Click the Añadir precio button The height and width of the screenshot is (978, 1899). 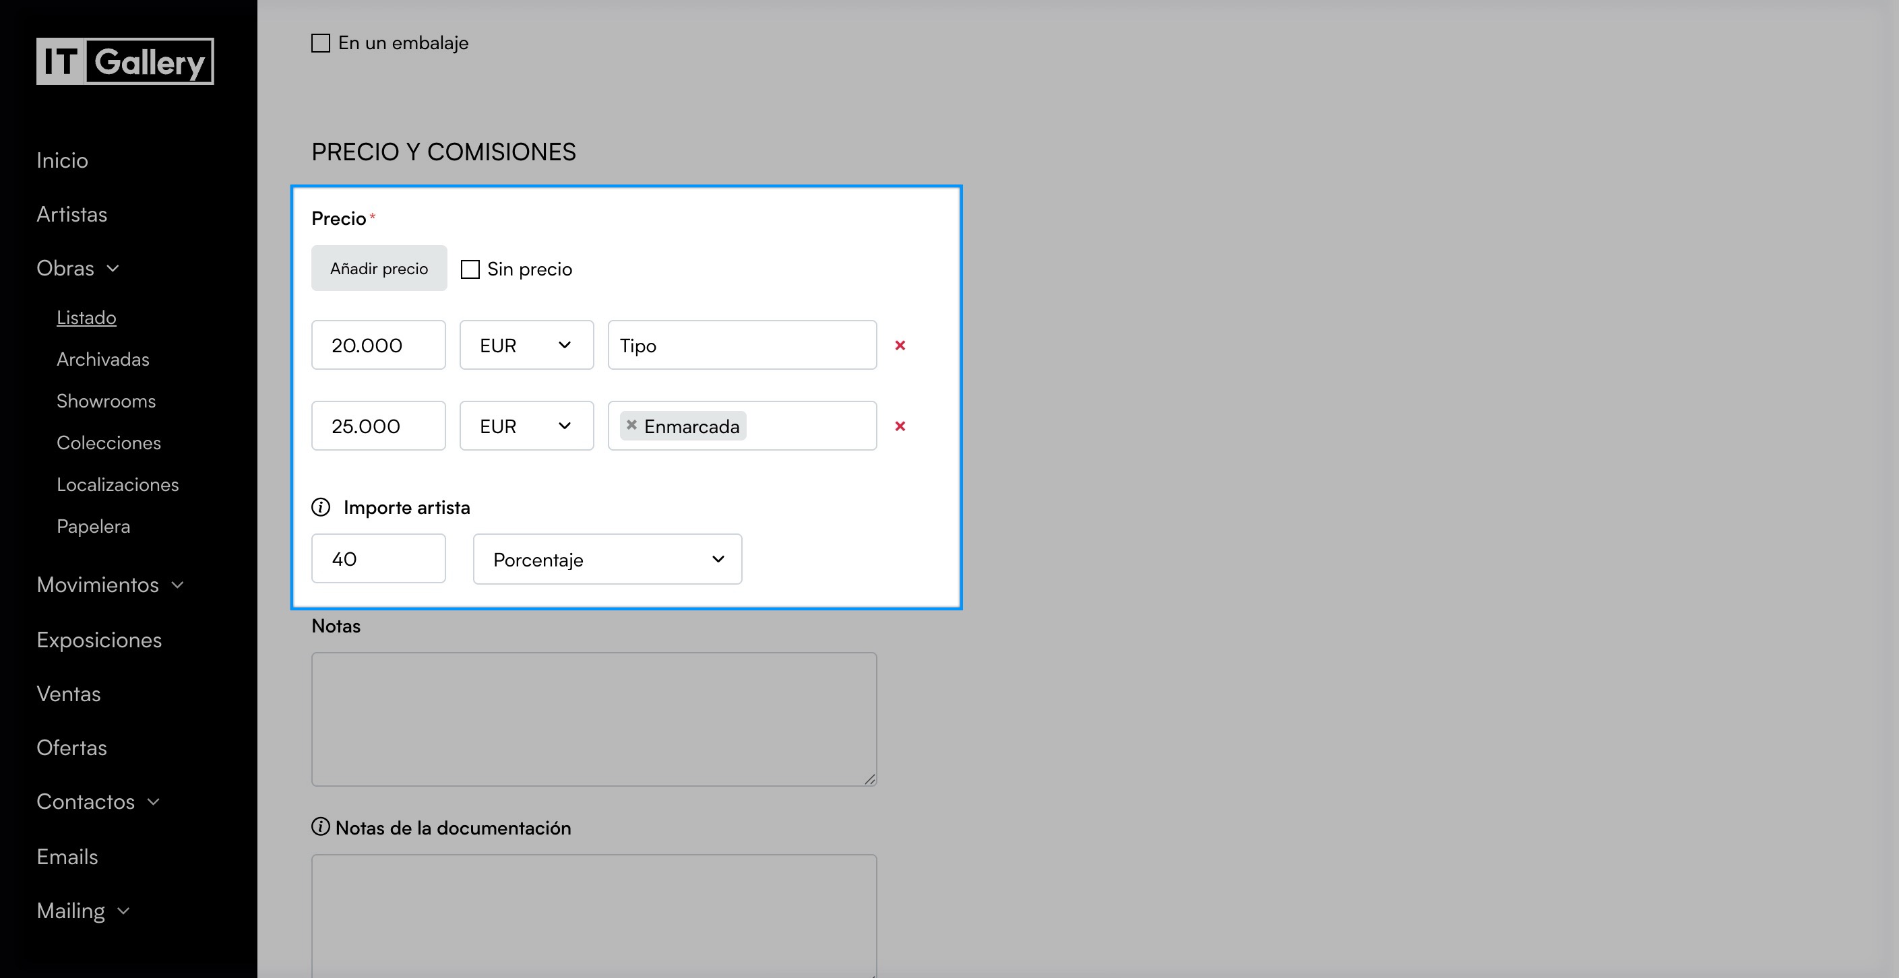click(379, 269)
